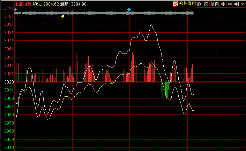Screen dimensions: 246x151
Task: Click the blue diamond marker at top-left
Action: tap(15, 9)
